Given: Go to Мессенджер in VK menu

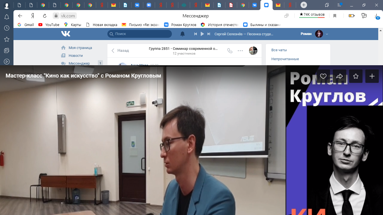Looking at the screenshot, I should (x=75, y=64).
